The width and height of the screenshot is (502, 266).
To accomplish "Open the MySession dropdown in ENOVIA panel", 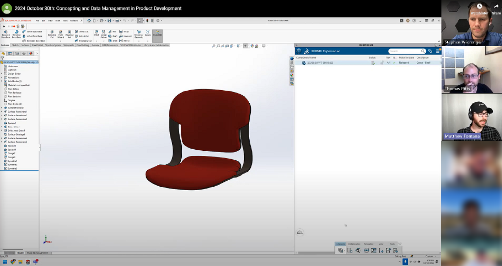I will tap(331, 51).
